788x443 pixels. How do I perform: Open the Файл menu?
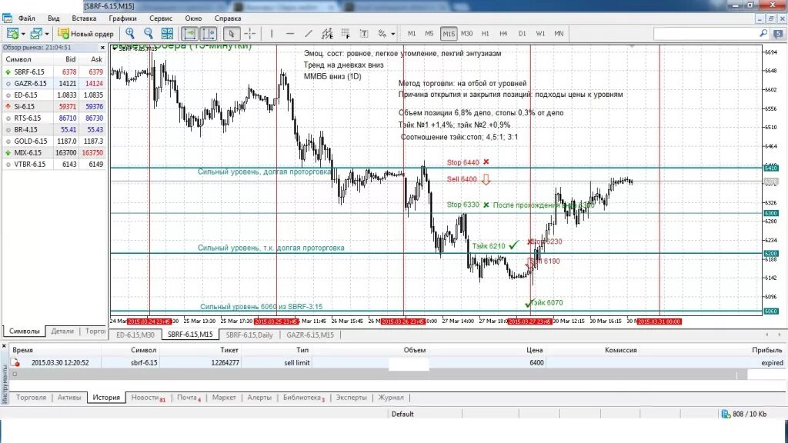coord(27,18)
